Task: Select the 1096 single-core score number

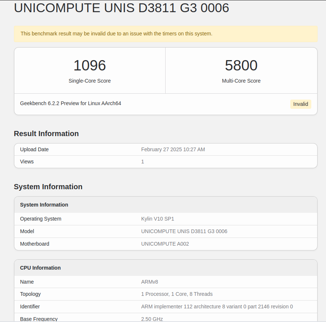Action: (x=90, y=66)
